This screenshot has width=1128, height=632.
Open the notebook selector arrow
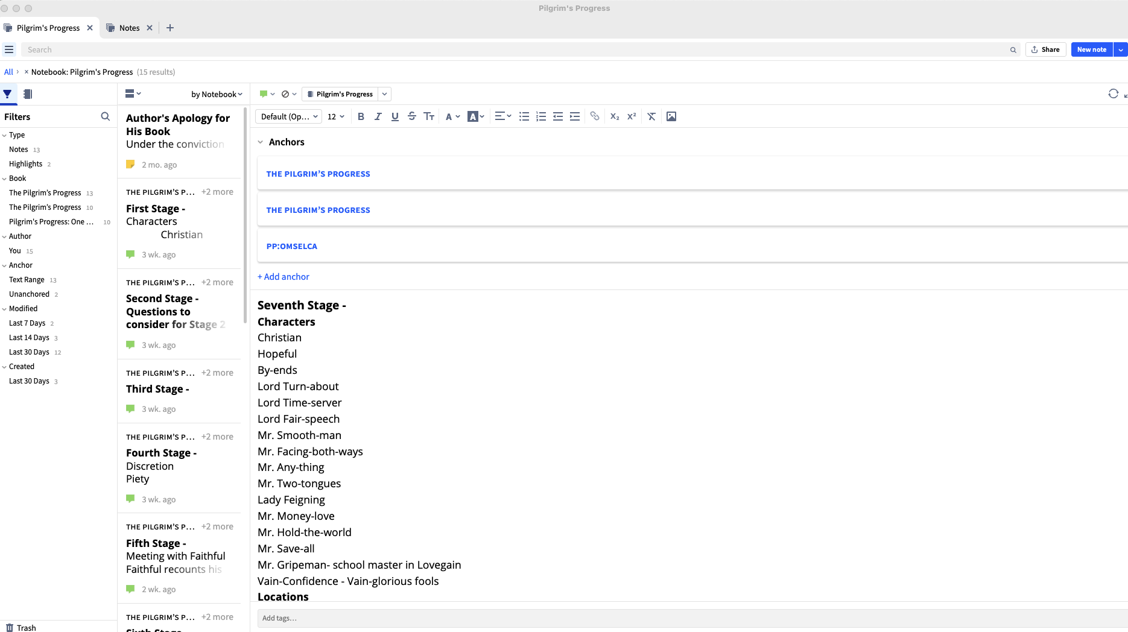(385, 94)
